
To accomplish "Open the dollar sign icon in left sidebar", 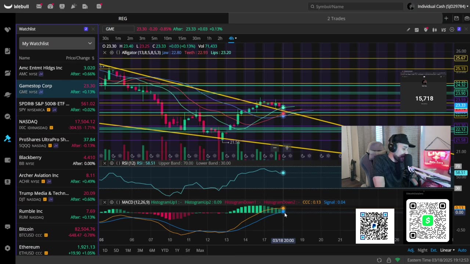I will (x=8, y=182).
